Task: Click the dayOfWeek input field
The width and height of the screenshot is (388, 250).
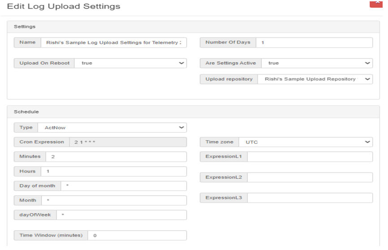Action: pos(121,215)
